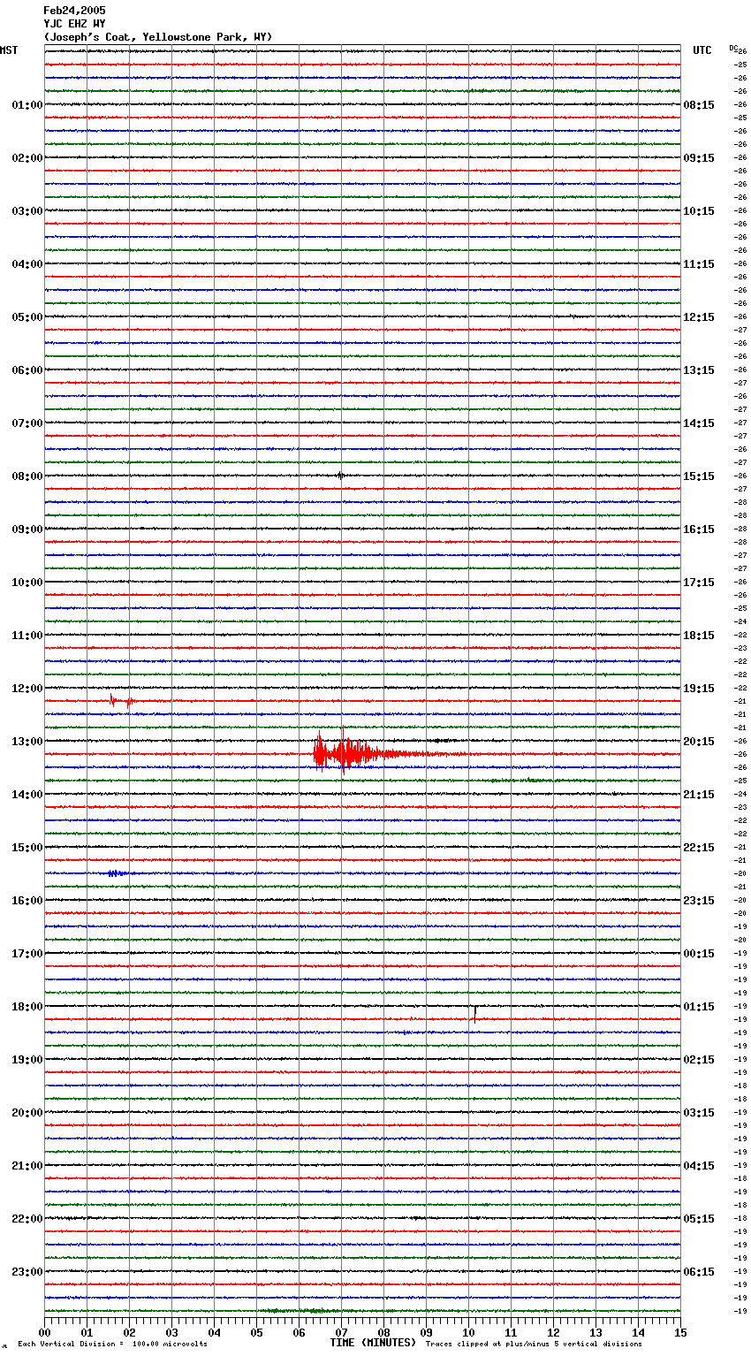Click the black spike on the 18:00 trace

474,1014
